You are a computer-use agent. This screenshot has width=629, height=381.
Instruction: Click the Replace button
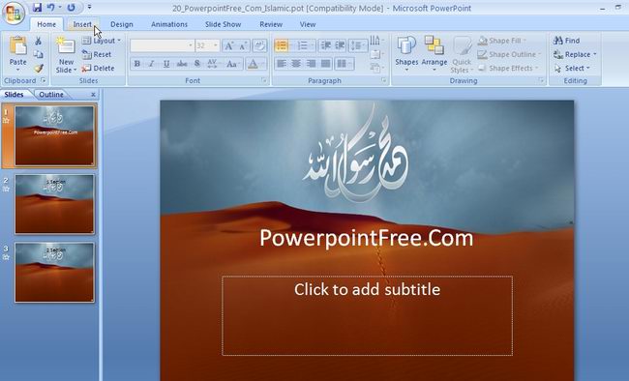[x=575, y=54]
